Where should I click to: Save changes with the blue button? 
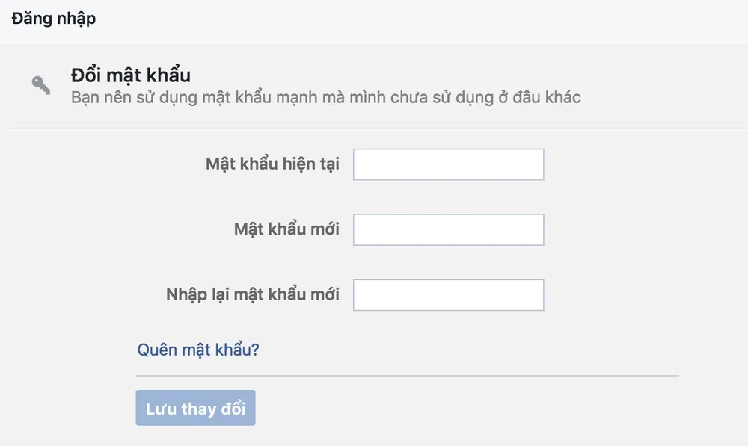pos(195,408)
